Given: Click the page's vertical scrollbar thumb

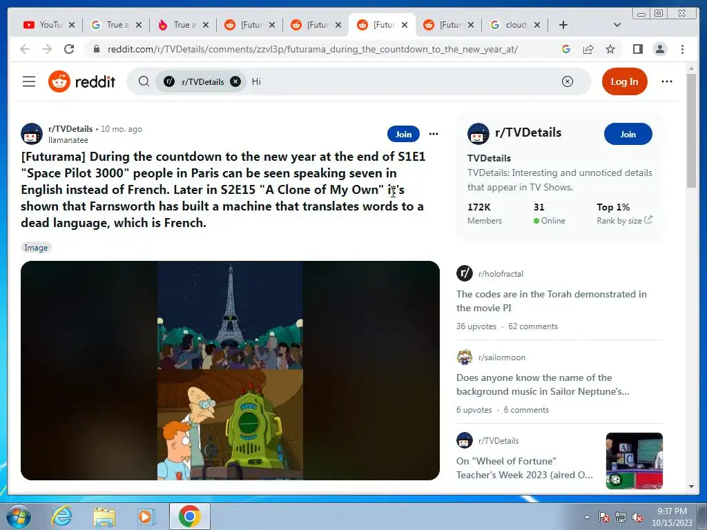Looking at the screenshot, I should coord(691,130).
